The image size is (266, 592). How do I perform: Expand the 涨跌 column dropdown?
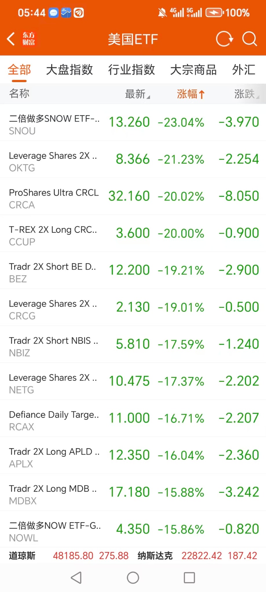[x=246, y=94]
